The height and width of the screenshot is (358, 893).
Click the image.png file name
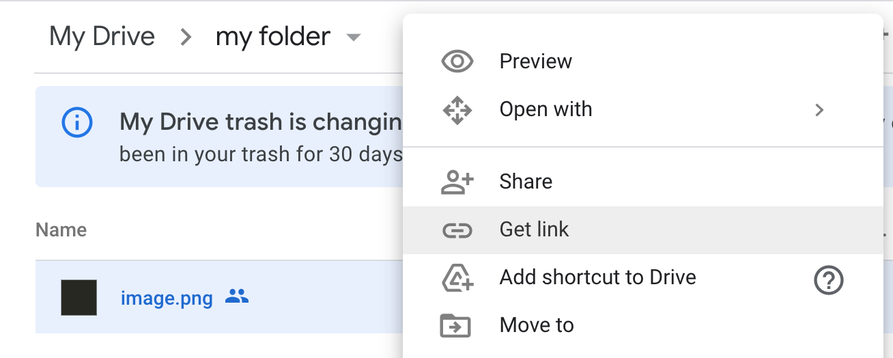(167, 298)
